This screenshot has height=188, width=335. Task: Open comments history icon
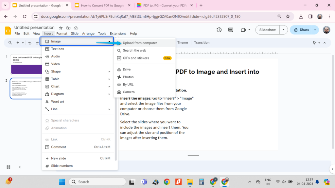(231, 30)
